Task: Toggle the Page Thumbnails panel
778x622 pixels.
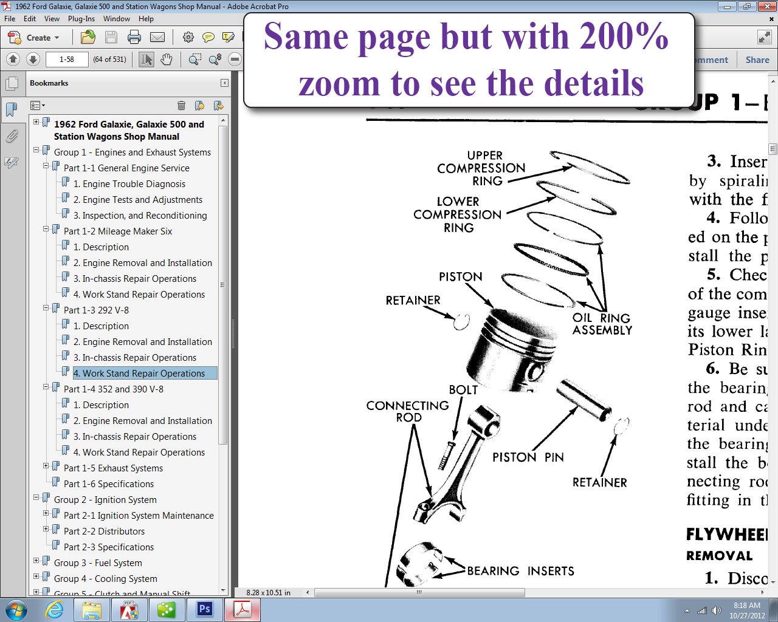Action: pyautogui.click(x=11, y=83)
